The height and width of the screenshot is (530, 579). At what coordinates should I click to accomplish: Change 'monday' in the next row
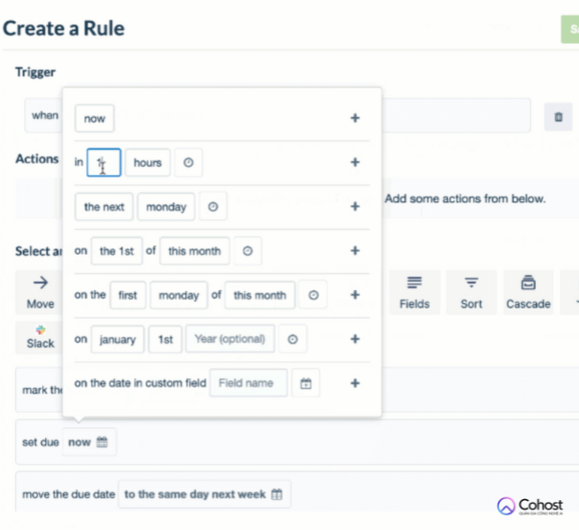pos(166,207)
